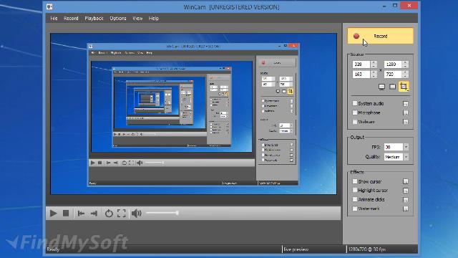Image resolution: width=458 pixels, height=258 pixels.
Task: Open Animate clicks settings button
Action: pyautogui.click(x=406, y=200)
